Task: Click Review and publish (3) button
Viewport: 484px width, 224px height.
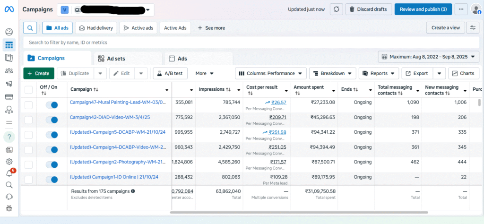Action: [423, 9]
